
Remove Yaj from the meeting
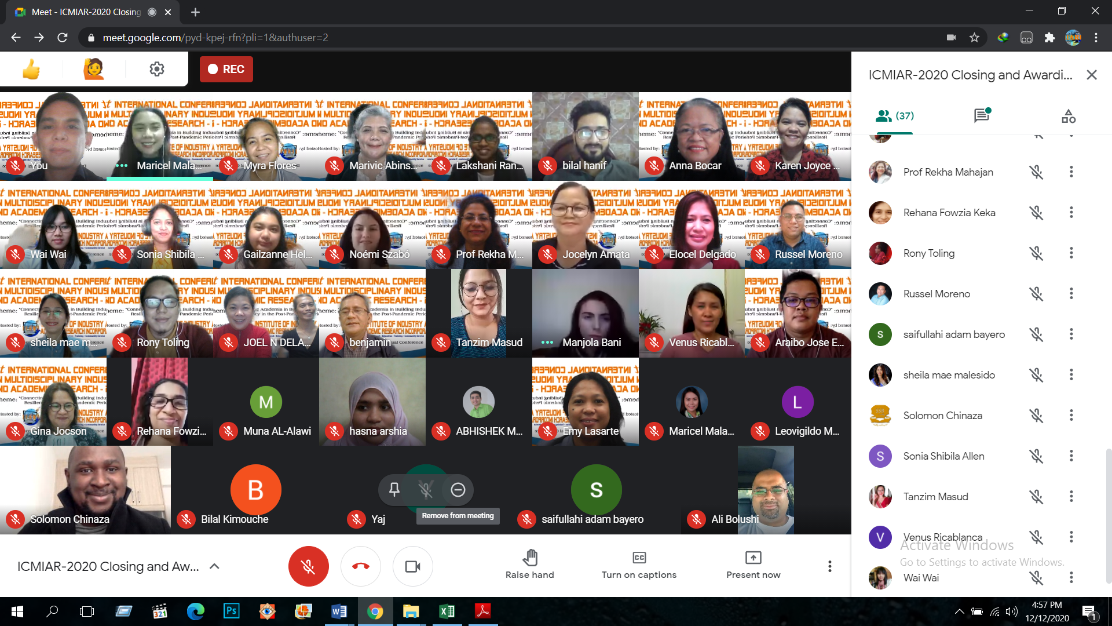coord(458,490)
